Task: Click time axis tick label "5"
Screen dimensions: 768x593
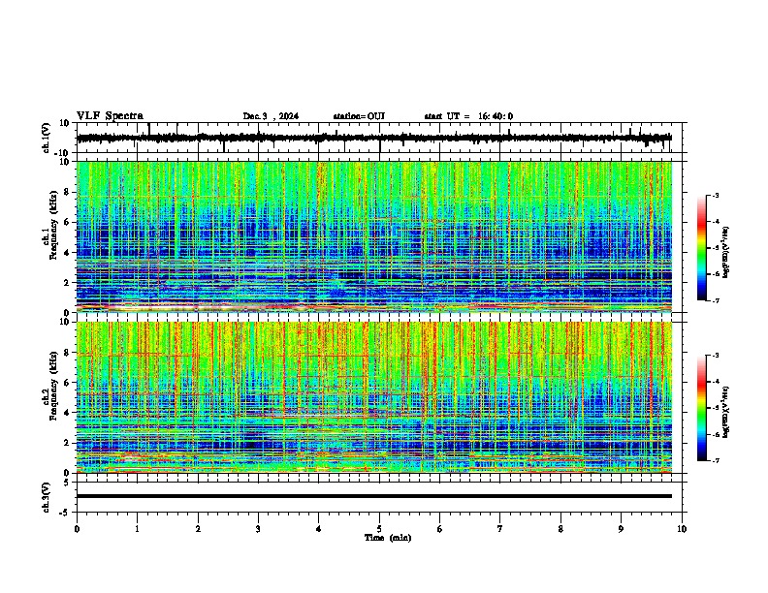Action: pos(379,529)
